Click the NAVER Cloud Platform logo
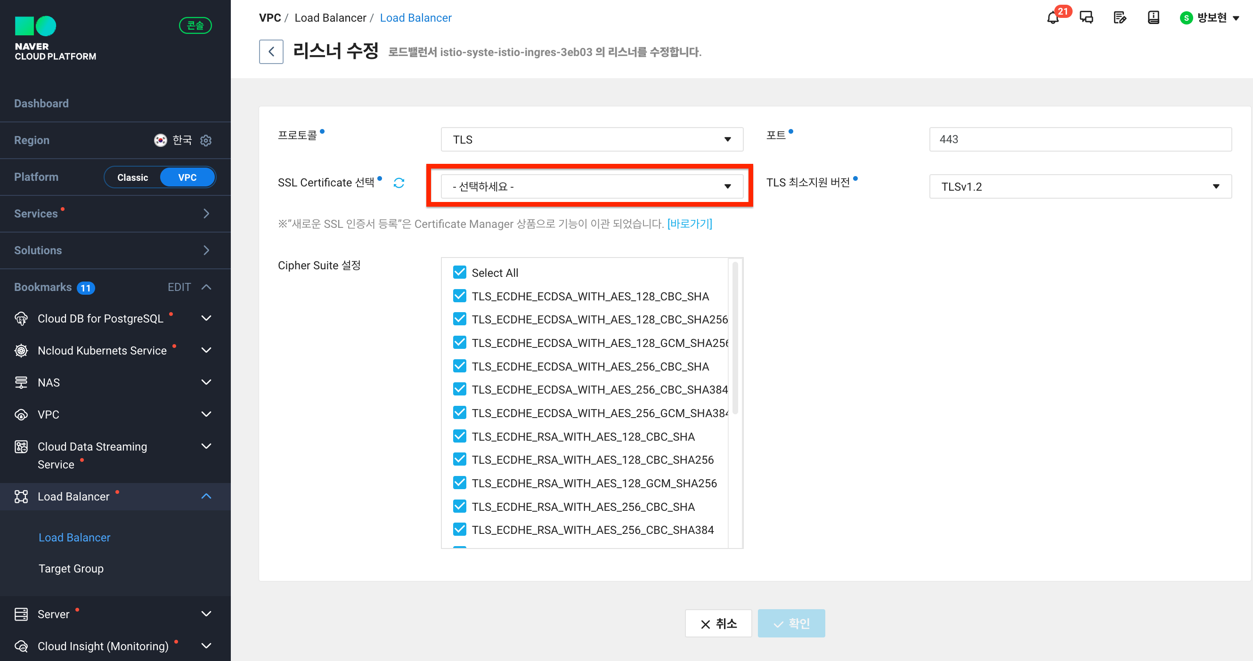The width and height of the screenshot is (1253, 661). click(x=55, y=39)
